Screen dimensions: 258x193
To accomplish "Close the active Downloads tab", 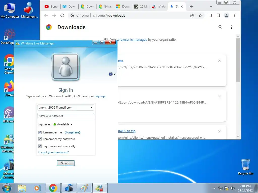I will 182,7.
